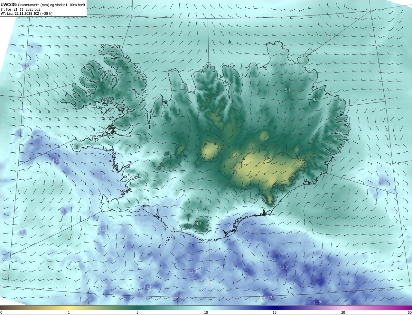The width and height of the screenshot is (412, 315).
Task: Click the 5.1 value in northeast Iceland
Action: click(288, 90)
